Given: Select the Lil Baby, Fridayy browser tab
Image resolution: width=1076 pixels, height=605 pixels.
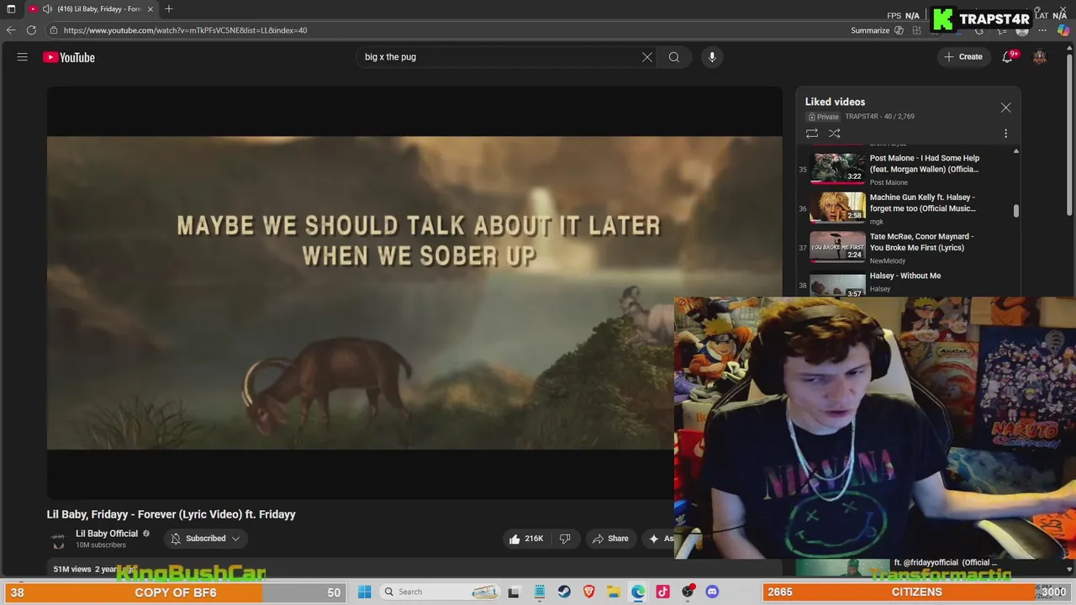Looking at the screenshot, I should coord(92,8).
